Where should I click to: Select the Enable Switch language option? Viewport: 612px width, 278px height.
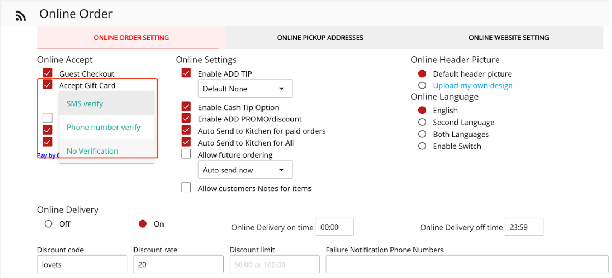422,147
